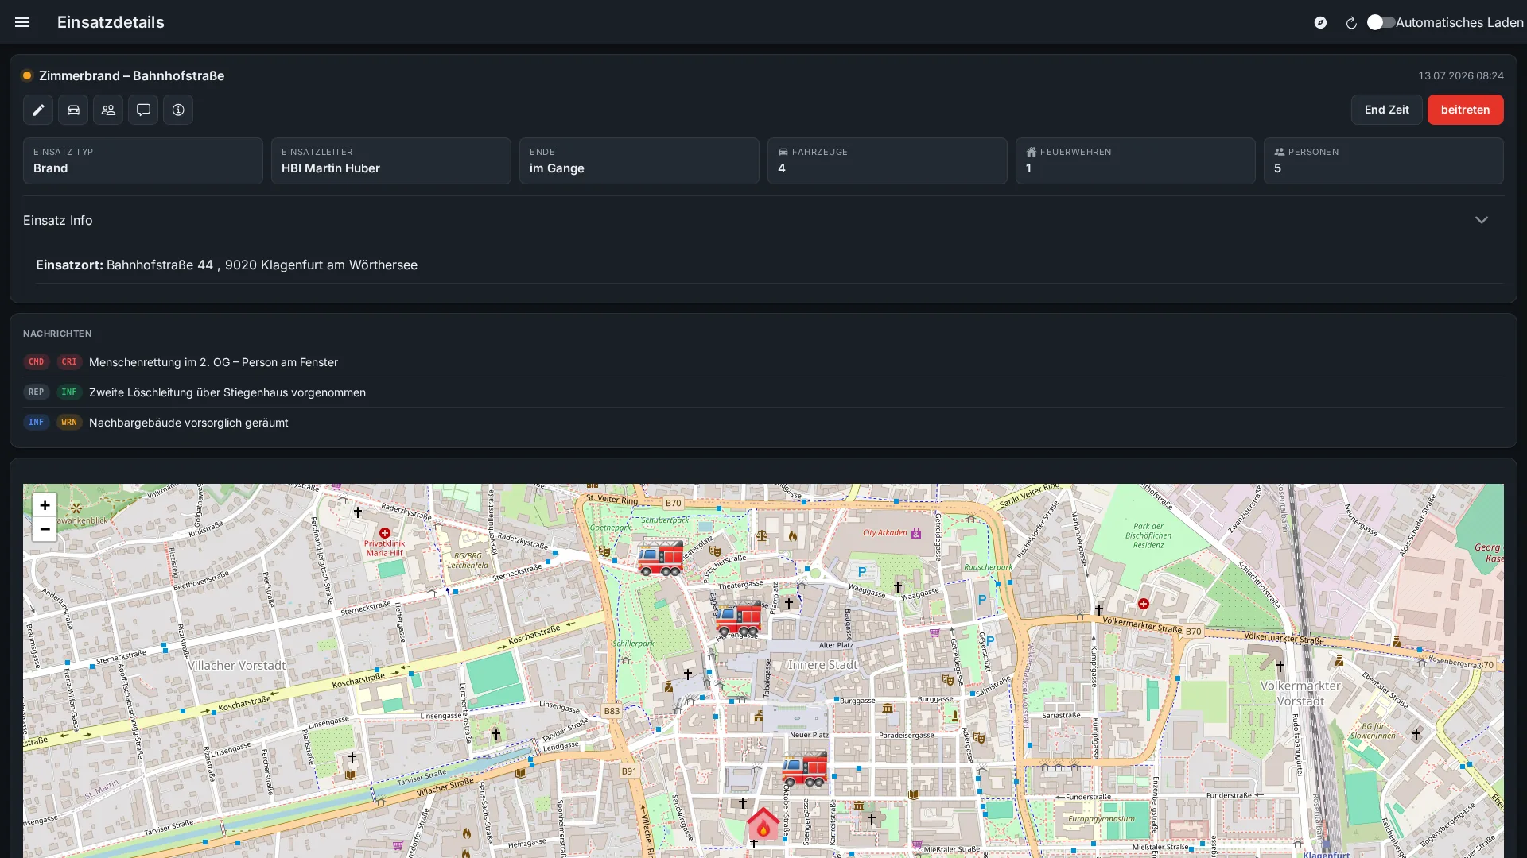Click the pencil edit icon

point(38,110)
